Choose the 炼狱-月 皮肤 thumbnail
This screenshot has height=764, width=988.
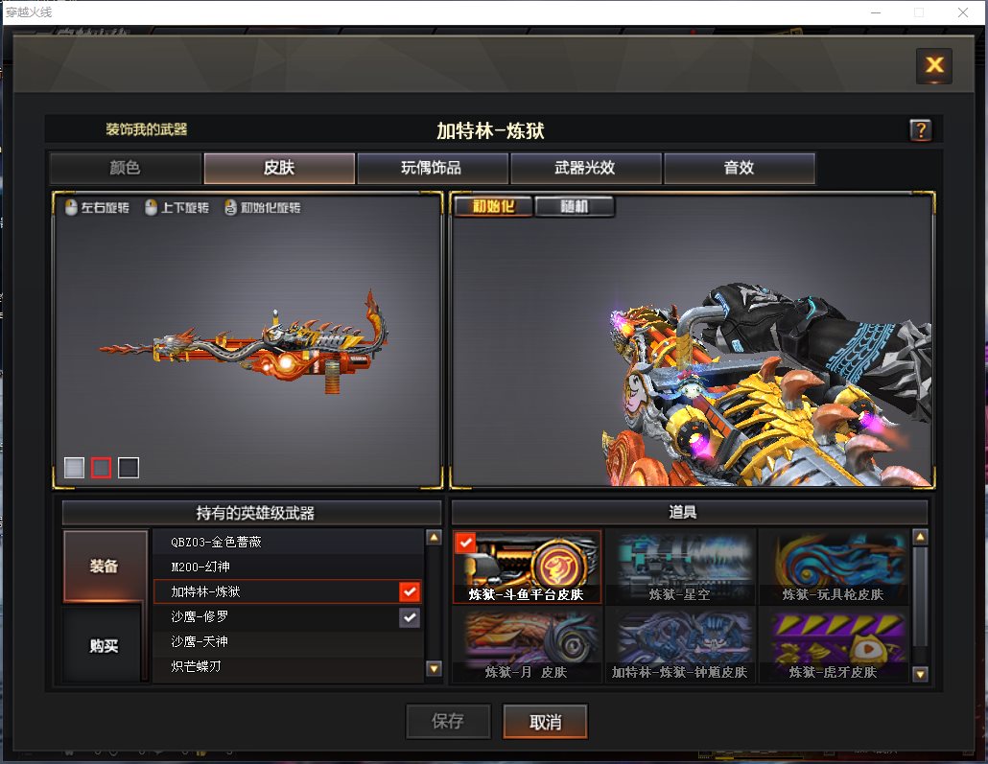527,644
